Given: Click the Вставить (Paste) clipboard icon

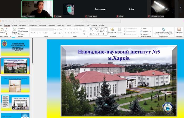Looking at the screenshot, I should [2, 30].
